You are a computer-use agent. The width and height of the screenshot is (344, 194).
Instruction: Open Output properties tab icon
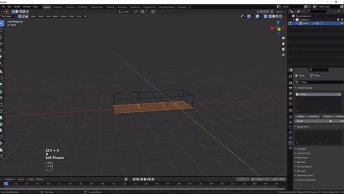point(290,88)
